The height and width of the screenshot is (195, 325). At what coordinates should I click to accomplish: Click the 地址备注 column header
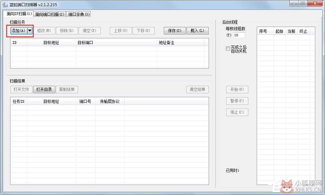(x=180, y=43)
